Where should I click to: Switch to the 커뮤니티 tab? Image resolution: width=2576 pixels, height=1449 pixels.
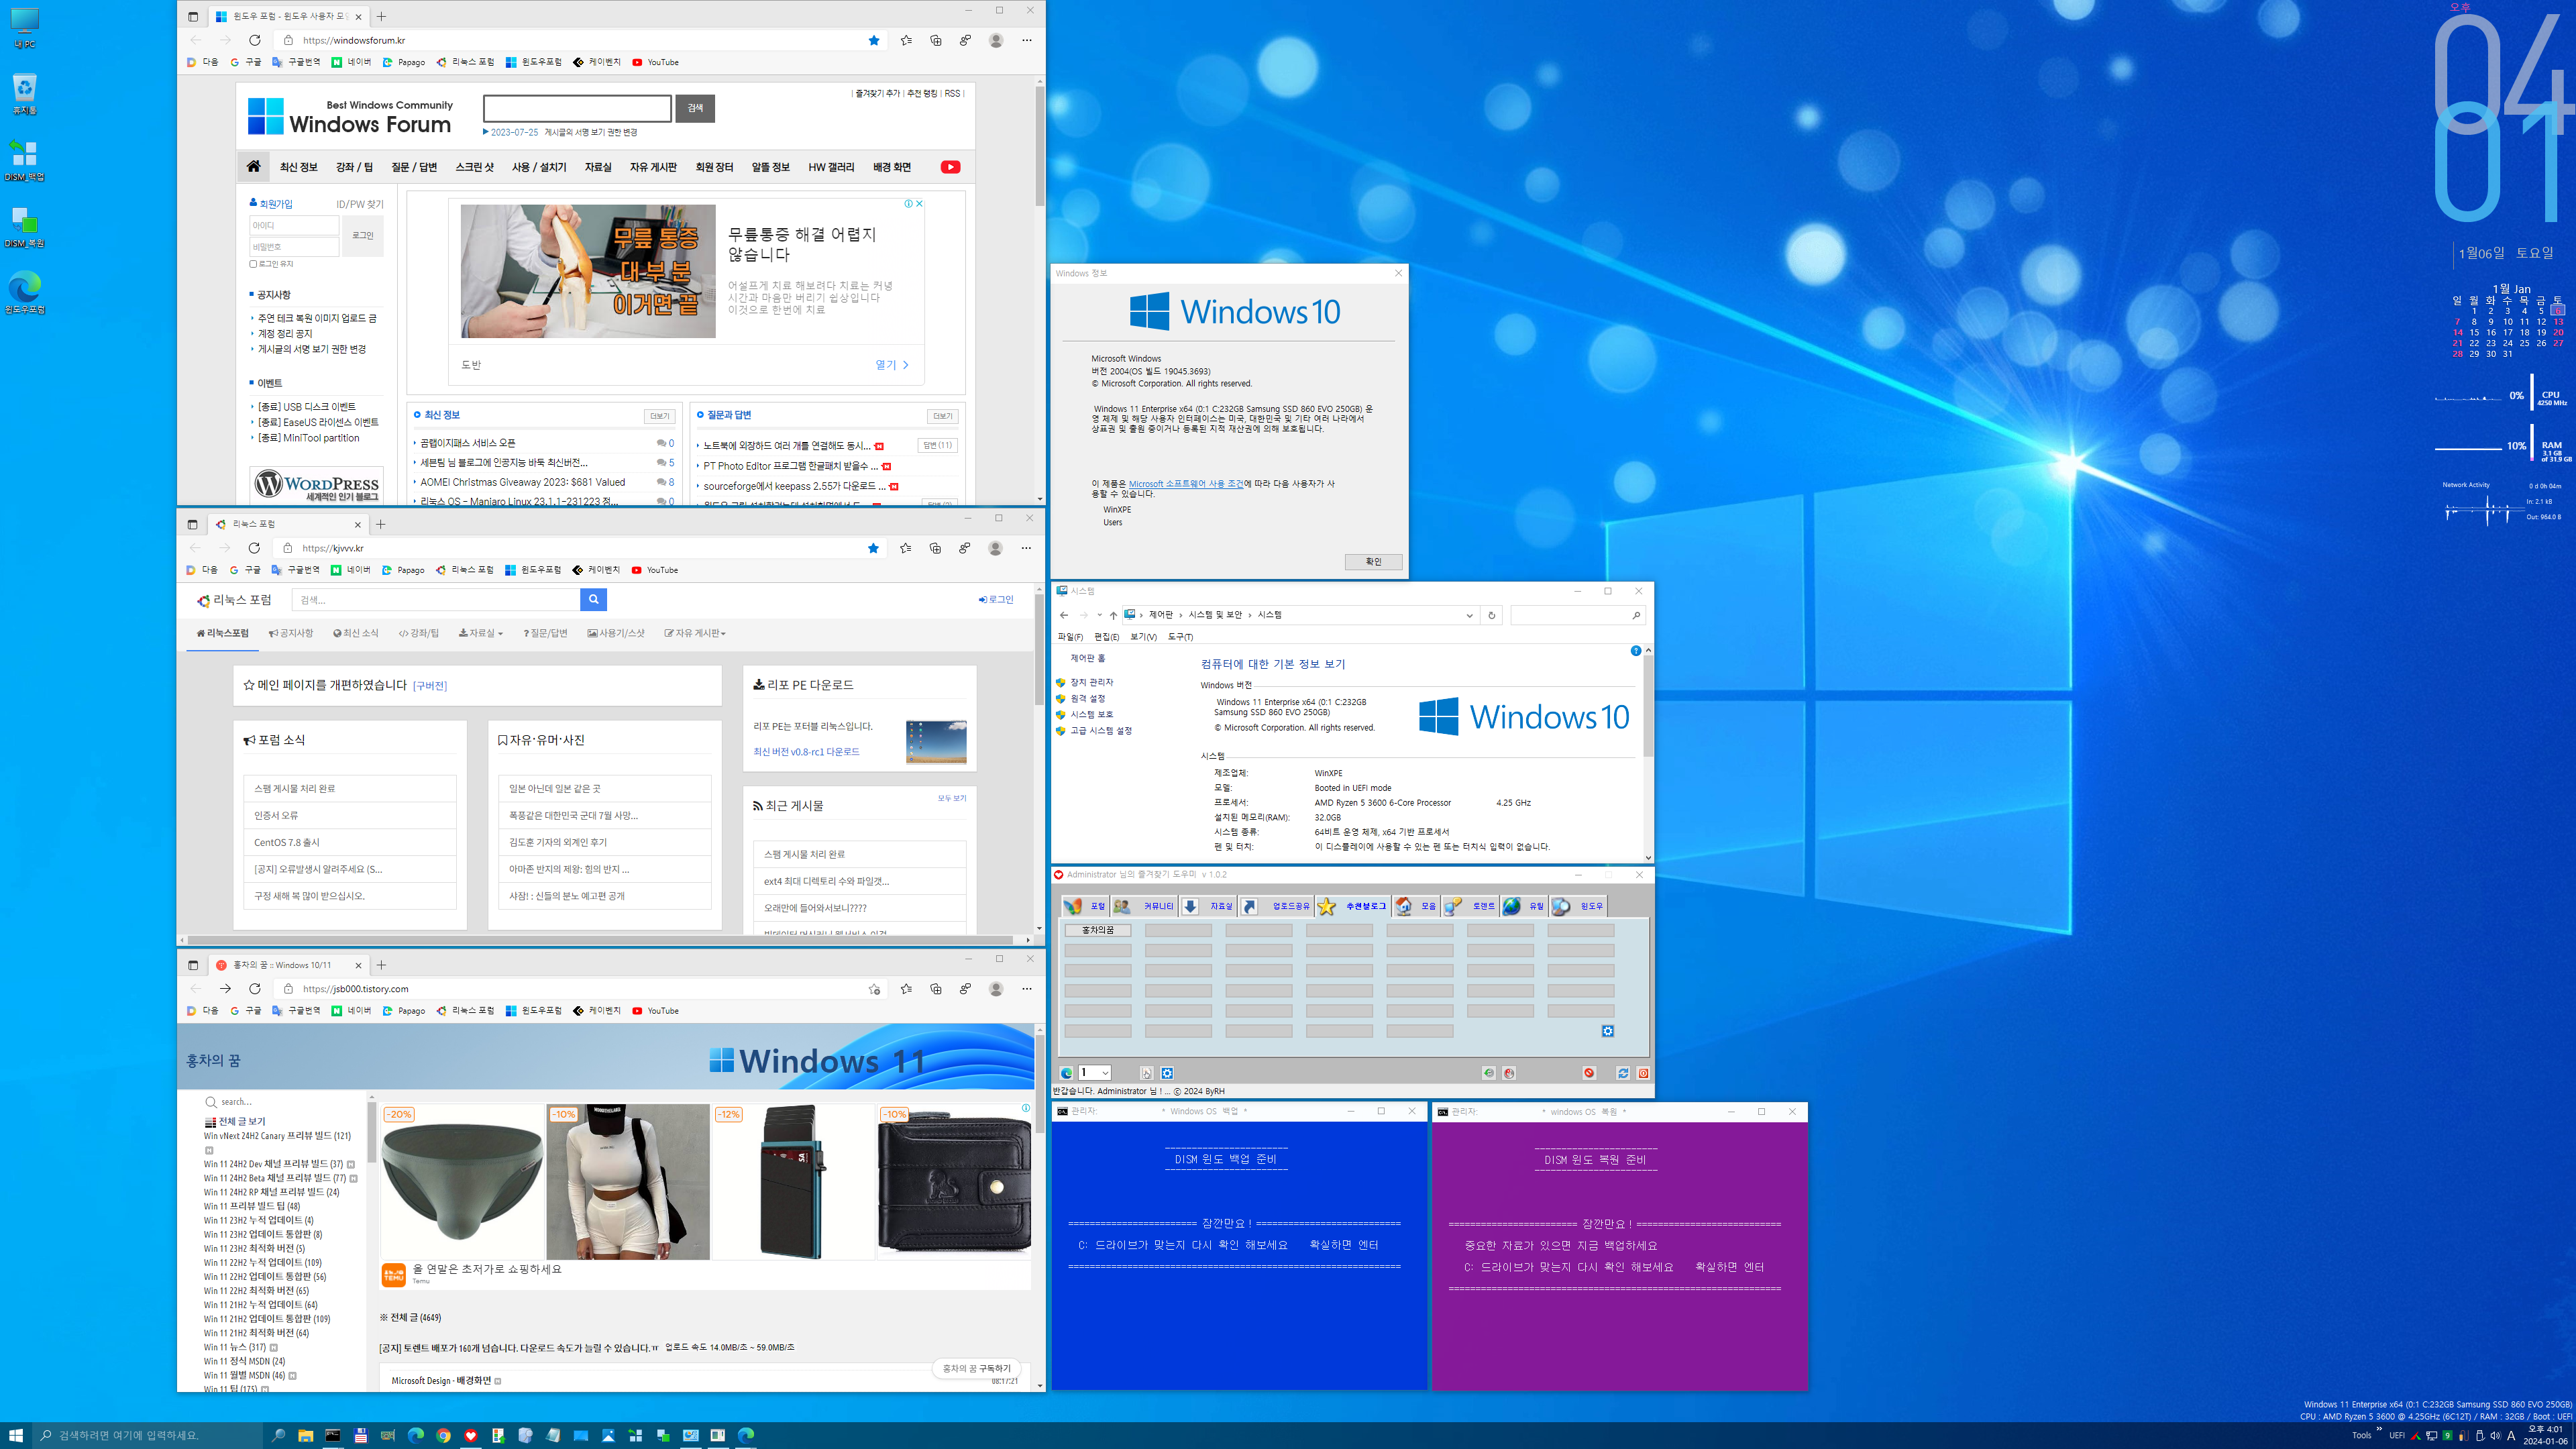pyautogui.click(x=1143, y=906)
